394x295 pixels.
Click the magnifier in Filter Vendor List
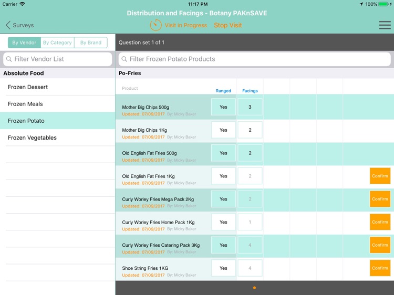(x=9, y=59)
